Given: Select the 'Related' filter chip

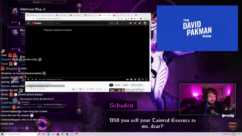Looking at the screenshot, I should click(126, 85).
